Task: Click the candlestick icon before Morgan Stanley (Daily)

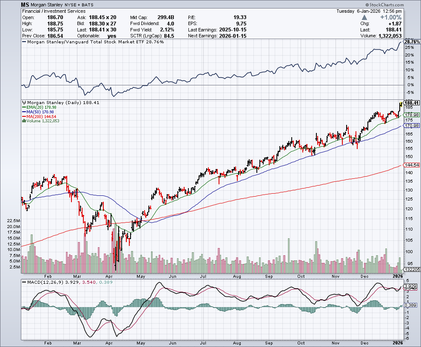Action: 23,103
